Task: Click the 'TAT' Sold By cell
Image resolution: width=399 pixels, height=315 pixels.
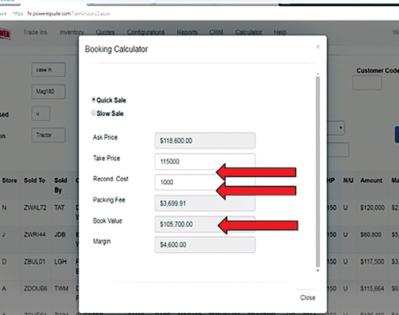Action: (x=59, y=208)
